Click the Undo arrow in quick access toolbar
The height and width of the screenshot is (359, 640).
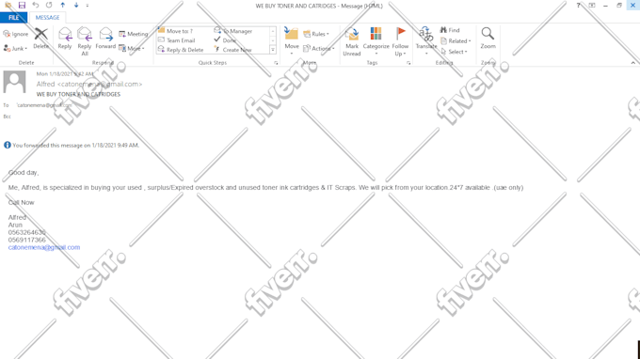(x=36, y=6)
